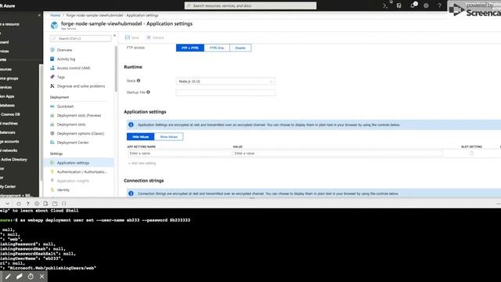501x282 pixels.
Task: Open the Stack Node.js dropdown
Action: click(225, 81)
